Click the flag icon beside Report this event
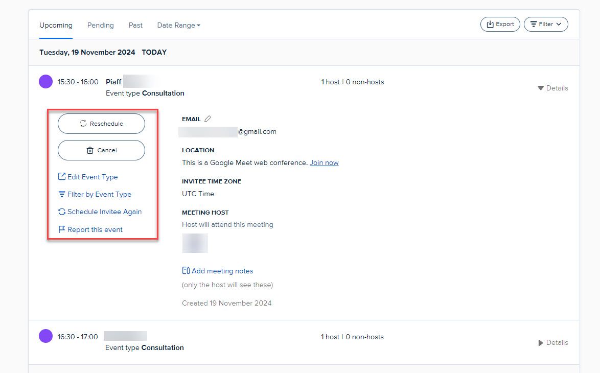Image resolution: width=600 pixels, height=373 pixels. coord(62,229)
